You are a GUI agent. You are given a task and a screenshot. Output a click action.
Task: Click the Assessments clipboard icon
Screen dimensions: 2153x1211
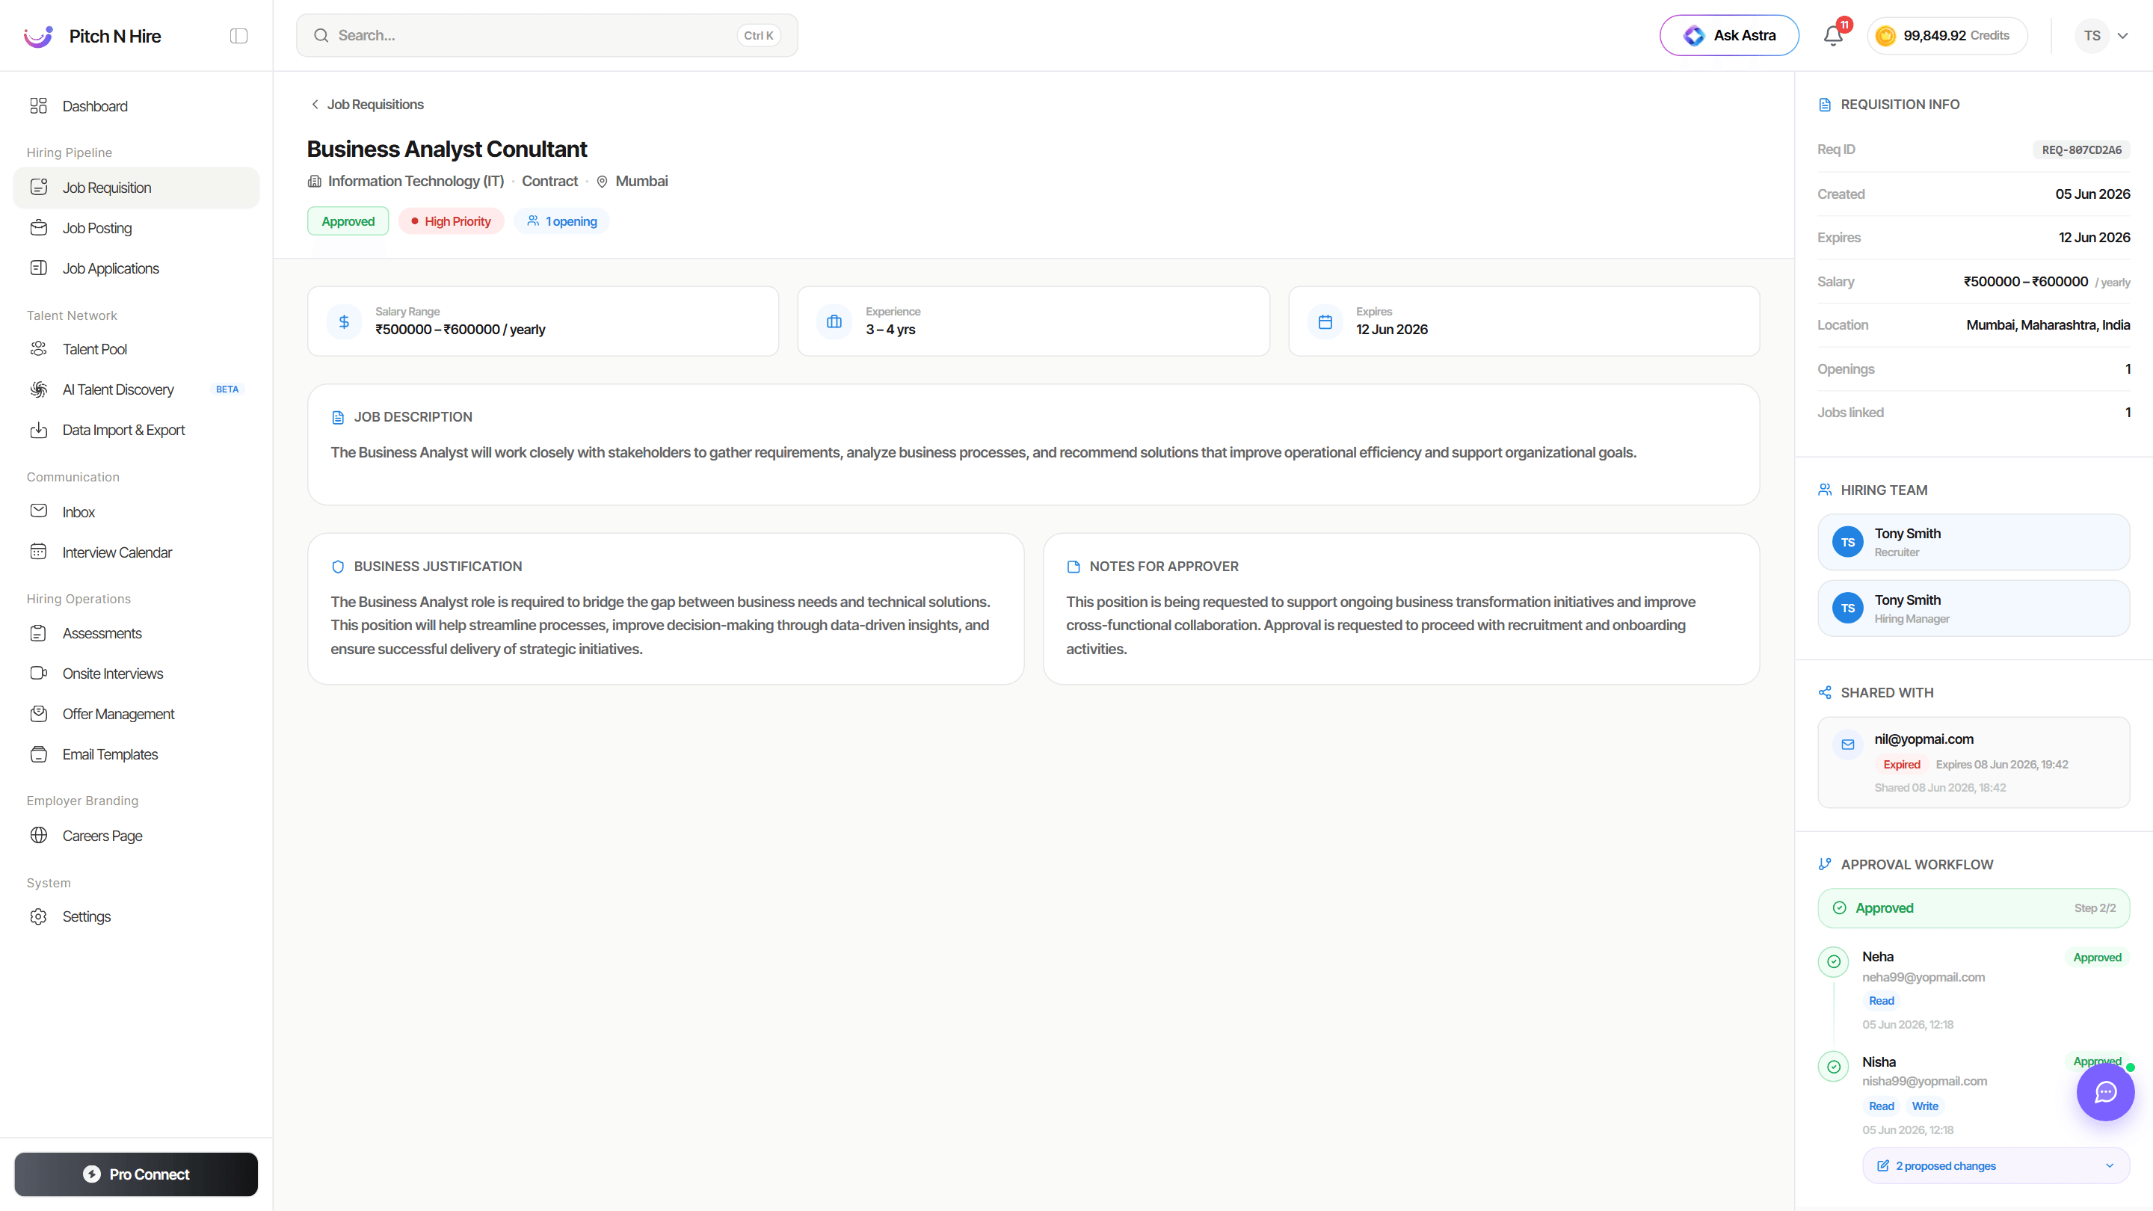[x=38, y=633]
